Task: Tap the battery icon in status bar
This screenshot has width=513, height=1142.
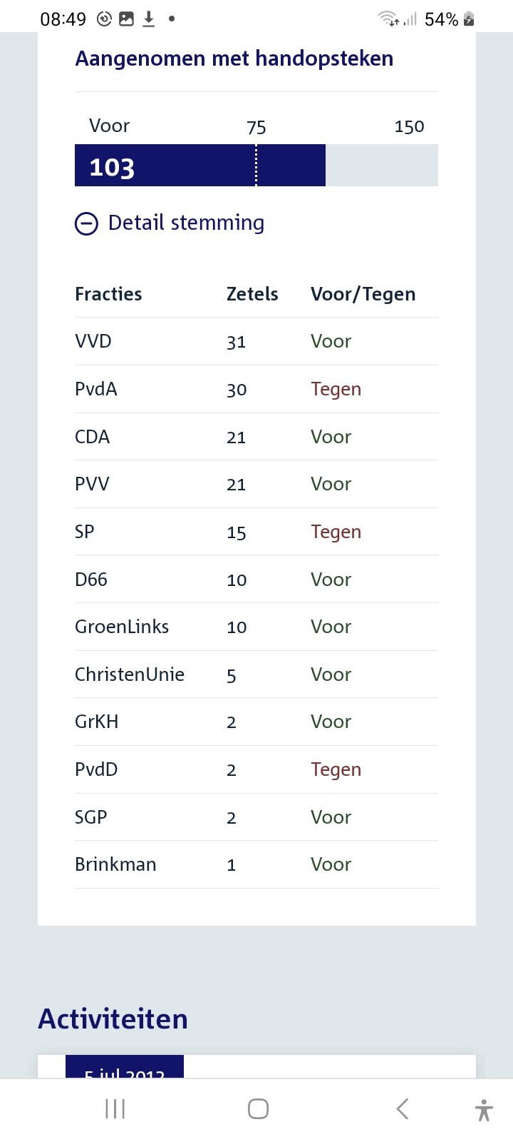Action: (x=469, y=19)
